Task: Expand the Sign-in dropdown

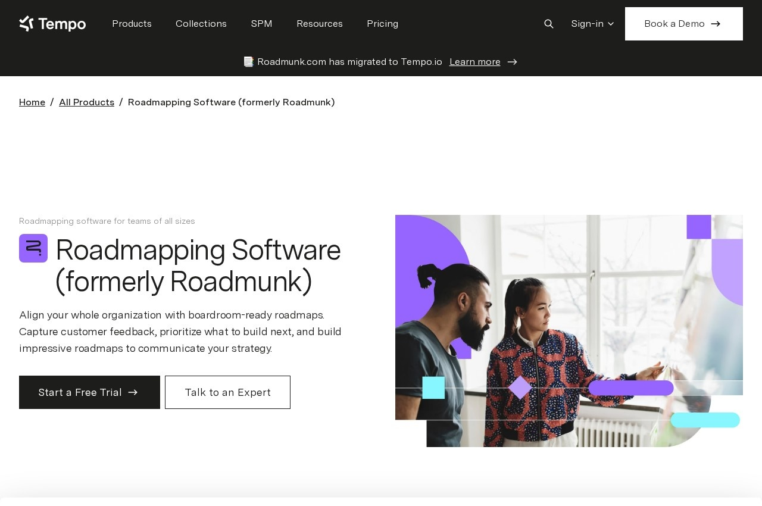Action: coord(592,24)
